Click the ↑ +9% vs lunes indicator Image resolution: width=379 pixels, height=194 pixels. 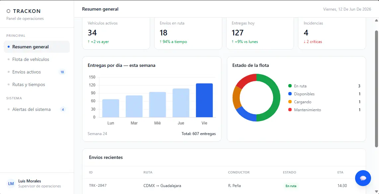click(245, 42)
